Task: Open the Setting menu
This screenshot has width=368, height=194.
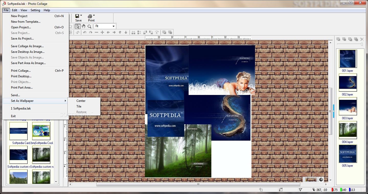Action: click(x=35, y=10)
